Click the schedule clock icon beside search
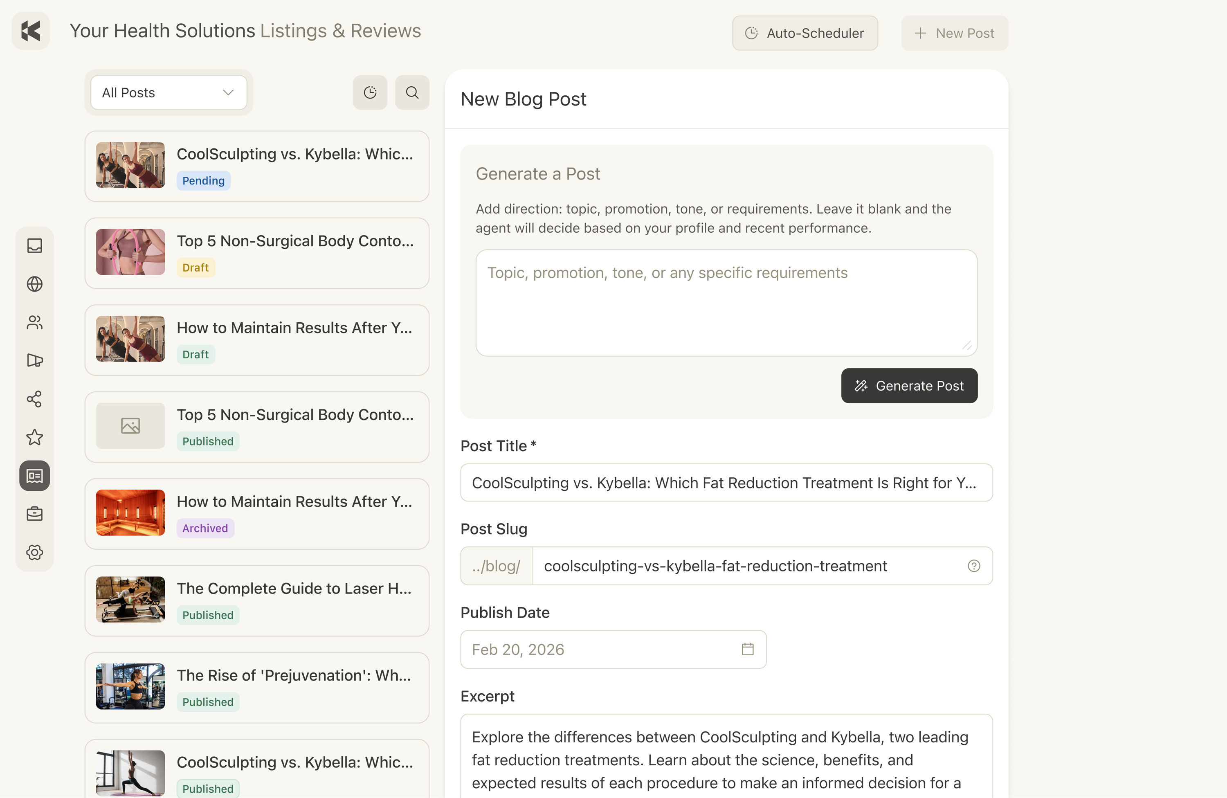 (x=370, y=93)
